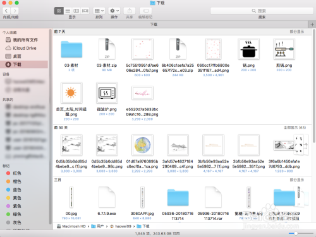Screen dimensions: 316x237
Task: Go forward with the right arrow button
Action: pyautogui.click(x=15, y=11)
